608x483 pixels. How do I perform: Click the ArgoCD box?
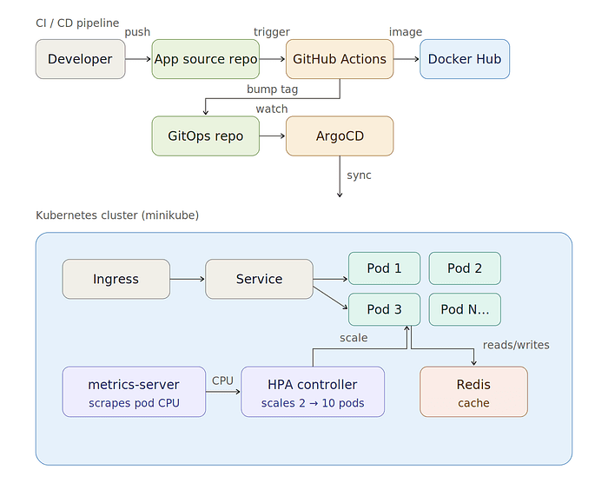340,136
